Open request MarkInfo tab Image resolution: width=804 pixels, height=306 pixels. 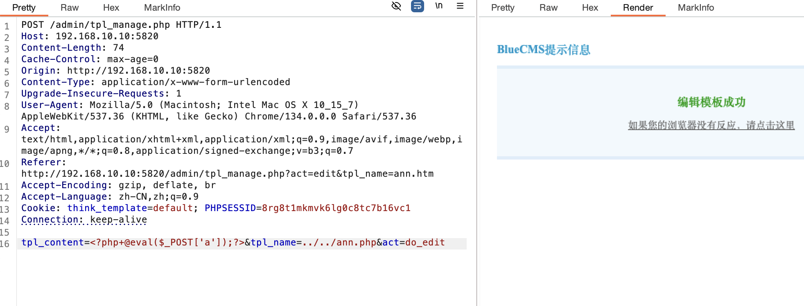point(162,8)
